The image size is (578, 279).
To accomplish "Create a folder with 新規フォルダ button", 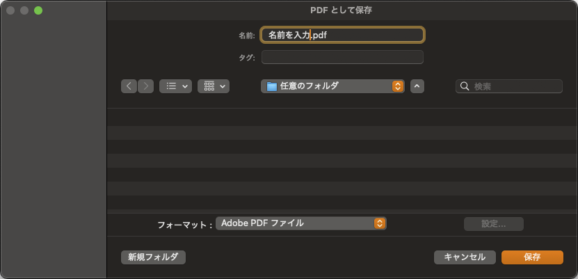I will 153,257.
